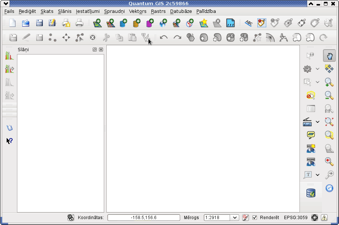This screenshot has height=225, width=339.
Task: Pan map to selection arrows icon
Action: click(x=329, y=69)
